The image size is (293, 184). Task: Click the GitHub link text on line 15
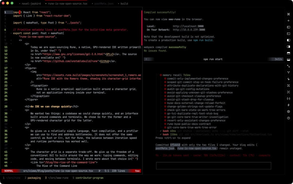[x=105, y=61]
